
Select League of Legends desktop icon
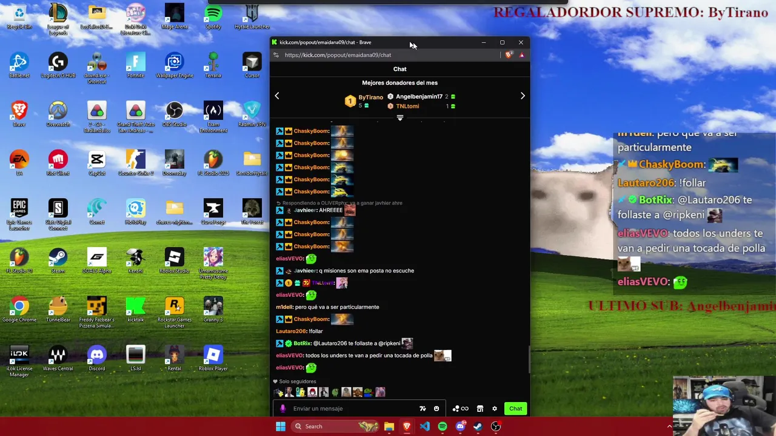[58, 20]
